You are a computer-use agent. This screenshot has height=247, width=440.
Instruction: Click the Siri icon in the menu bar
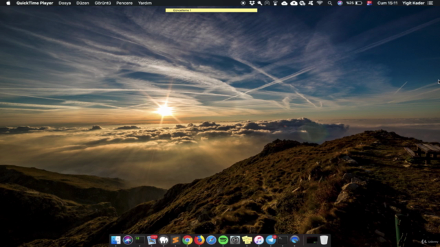click(x=340, y=3)
